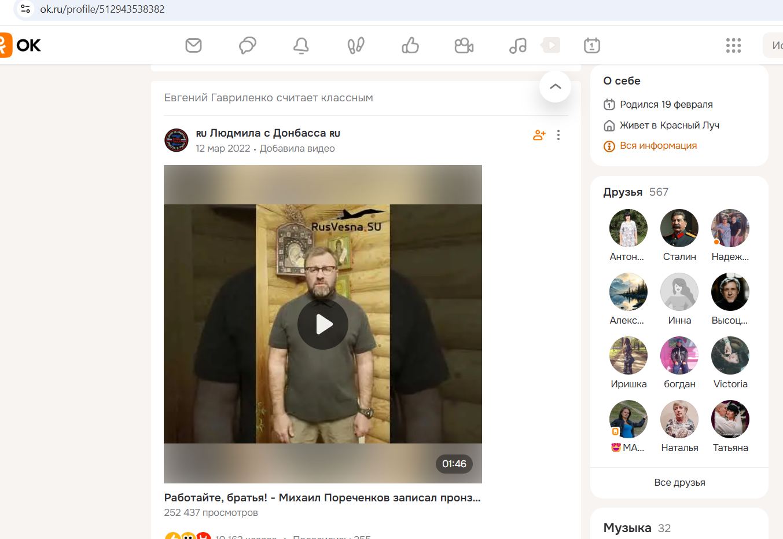The height and width of the screenshot is (539, 783).
Task: Open friend Victoria avatar
Action: point(730,355)
